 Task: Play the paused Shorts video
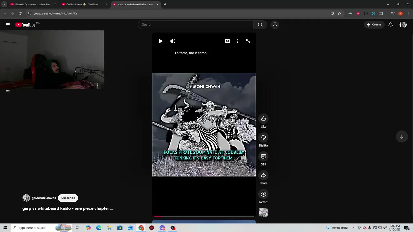click(161, 41)
